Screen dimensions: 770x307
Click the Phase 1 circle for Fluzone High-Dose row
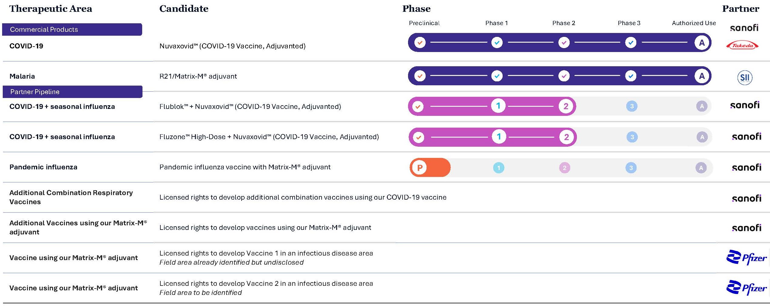coord(499,137)
